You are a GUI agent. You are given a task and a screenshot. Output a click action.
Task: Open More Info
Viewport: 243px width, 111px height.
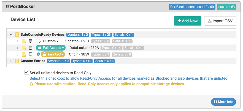pos(223,102)
